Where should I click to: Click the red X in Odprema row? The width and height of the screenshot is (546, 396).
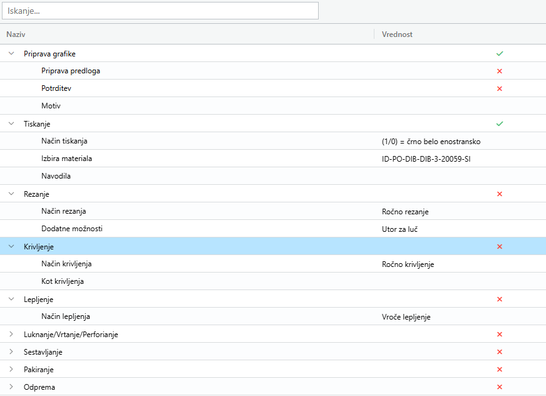point(499,387)
